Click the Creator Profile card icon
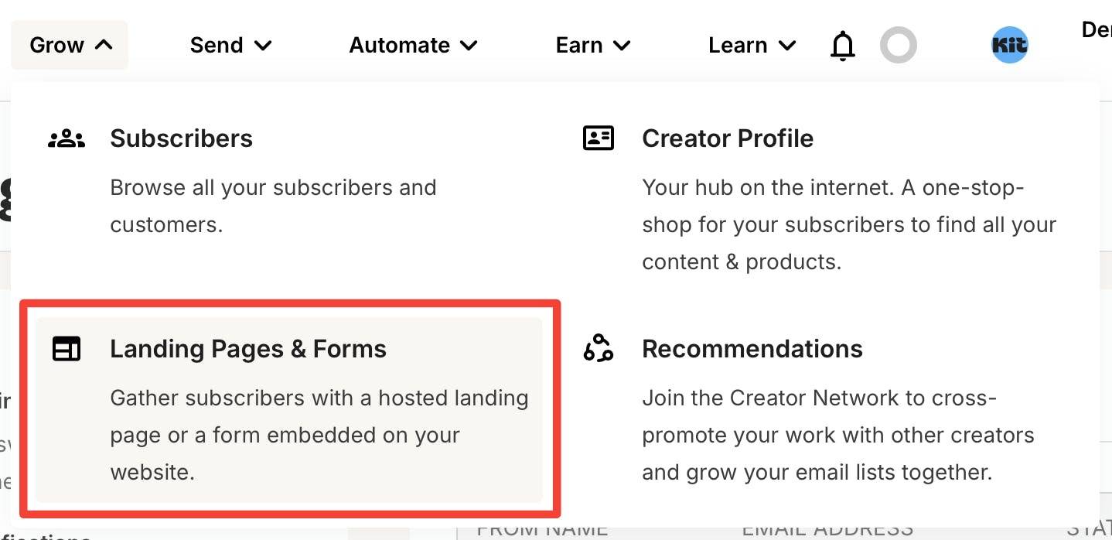 click(598, 138)
